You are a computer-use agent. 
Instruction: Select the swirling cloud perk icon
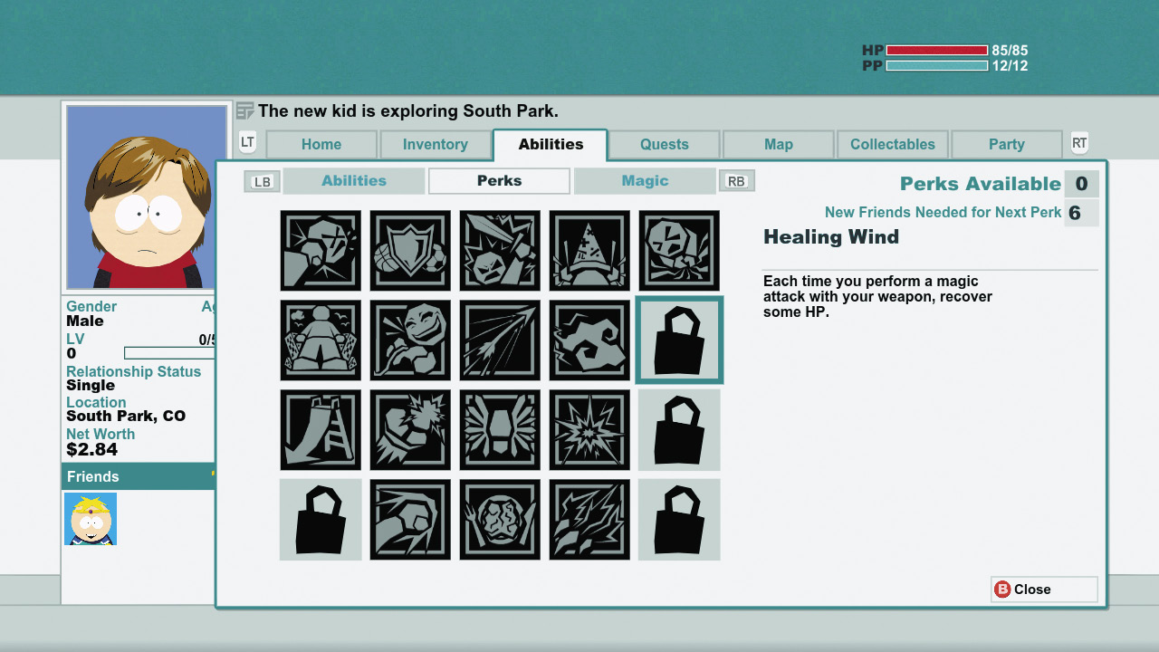coord(589,340)
